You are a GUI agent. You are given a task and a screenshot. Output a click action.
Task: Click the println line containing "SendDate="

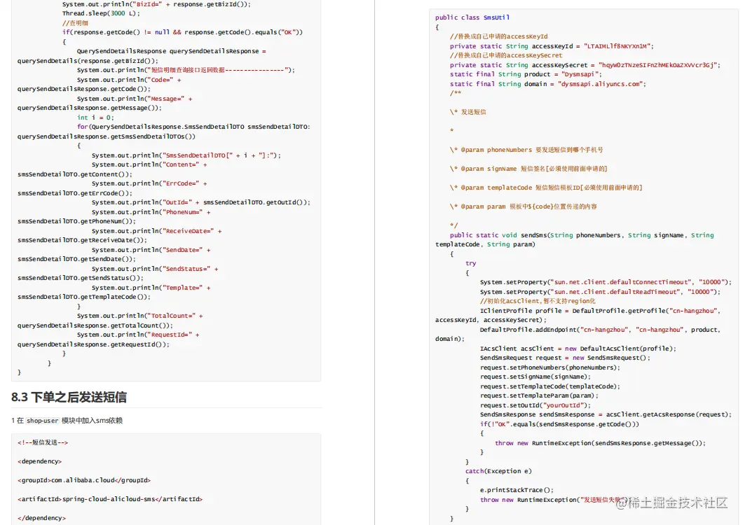tap(151, 250)
